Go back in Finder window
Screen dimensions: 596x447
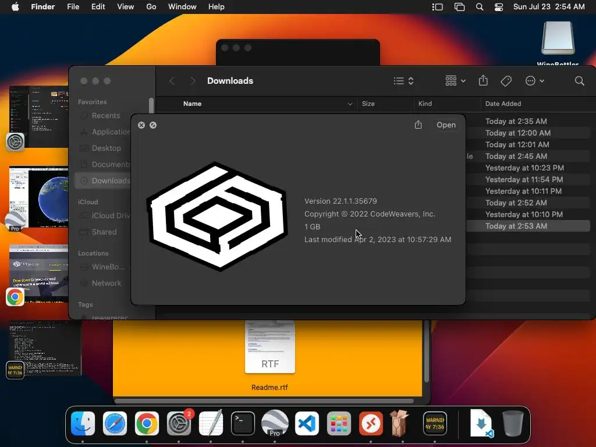pos(172,81)
